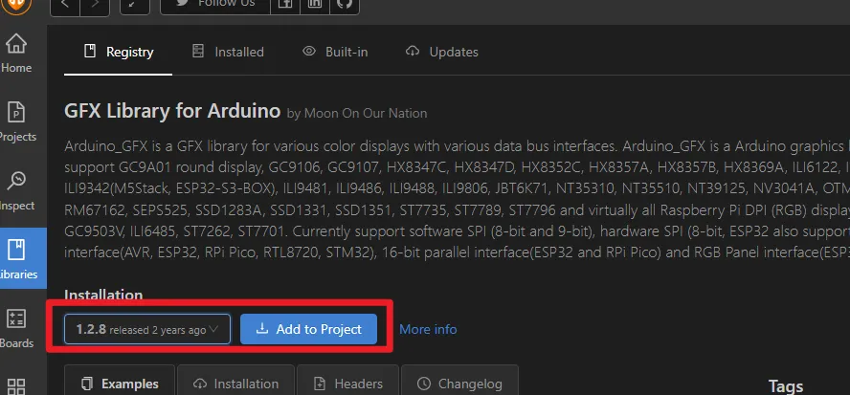Click the Add to Project button
This screenshot has height=395, width=850.
click(x=308, y=329)
